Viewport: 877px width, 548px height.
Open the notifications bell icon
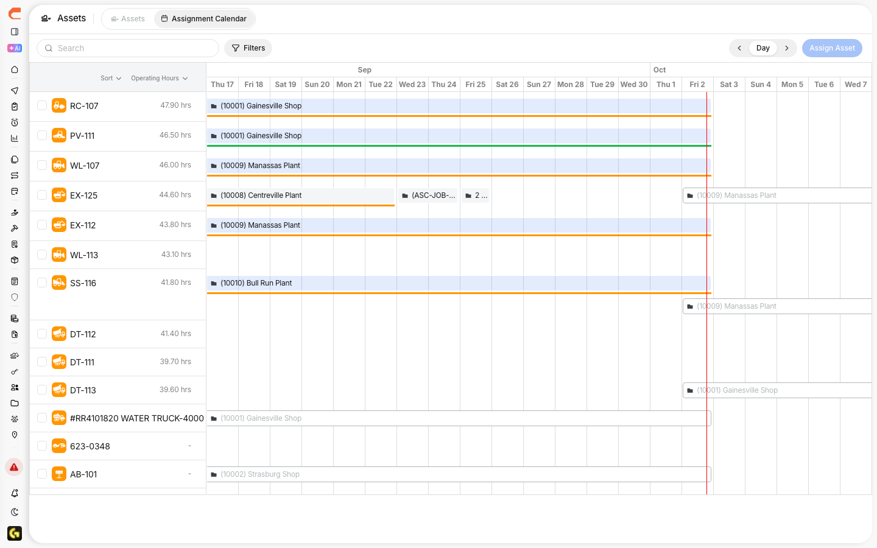point(15,493)
